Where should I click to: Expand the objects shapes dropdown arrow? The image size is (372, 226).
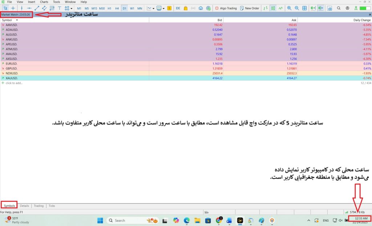pyautogui.click(x=72, y=8)
